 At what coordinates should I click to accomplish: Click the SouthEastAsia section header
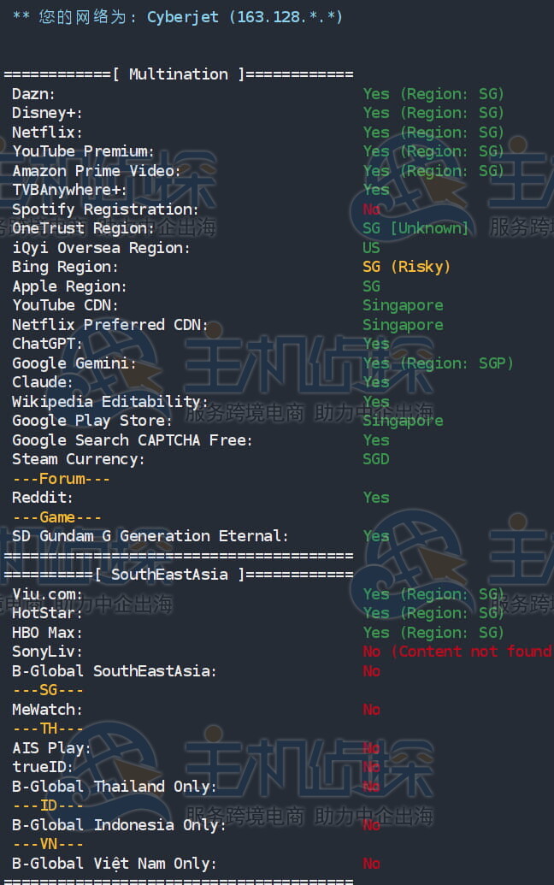point(169,575)
